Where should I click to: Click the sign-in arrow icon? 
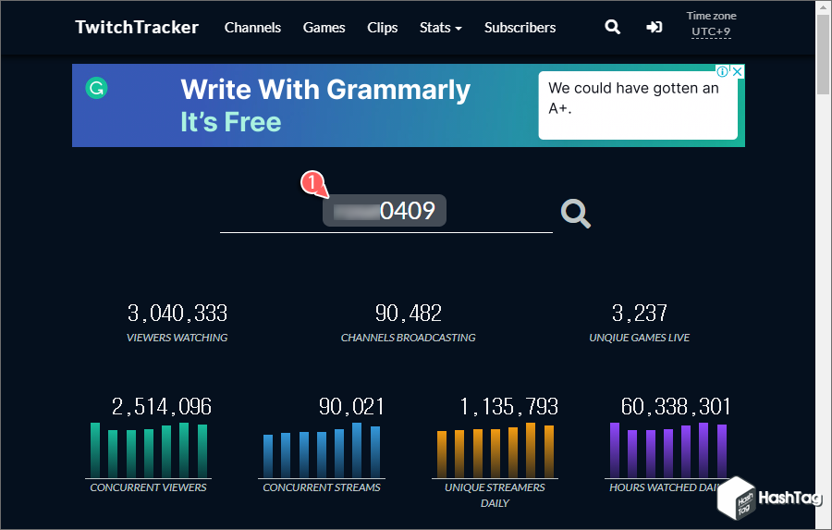(654, 27)
